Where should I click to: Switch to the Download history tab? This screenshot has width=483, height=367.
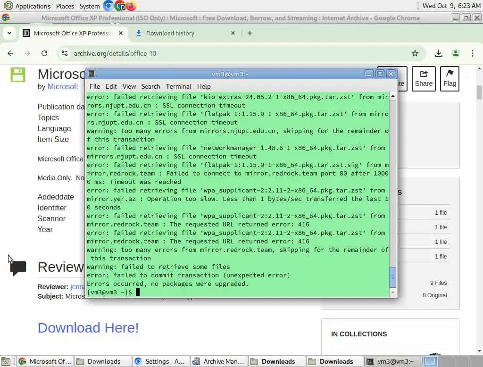pyautogui.click(x=185, y=33)
